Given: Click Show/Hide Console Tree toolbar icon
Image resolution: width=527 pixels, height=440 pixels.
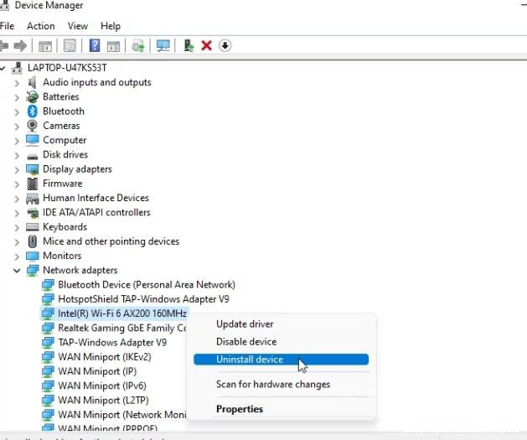Looking at the screenshot, I should (x=45, y=46).
